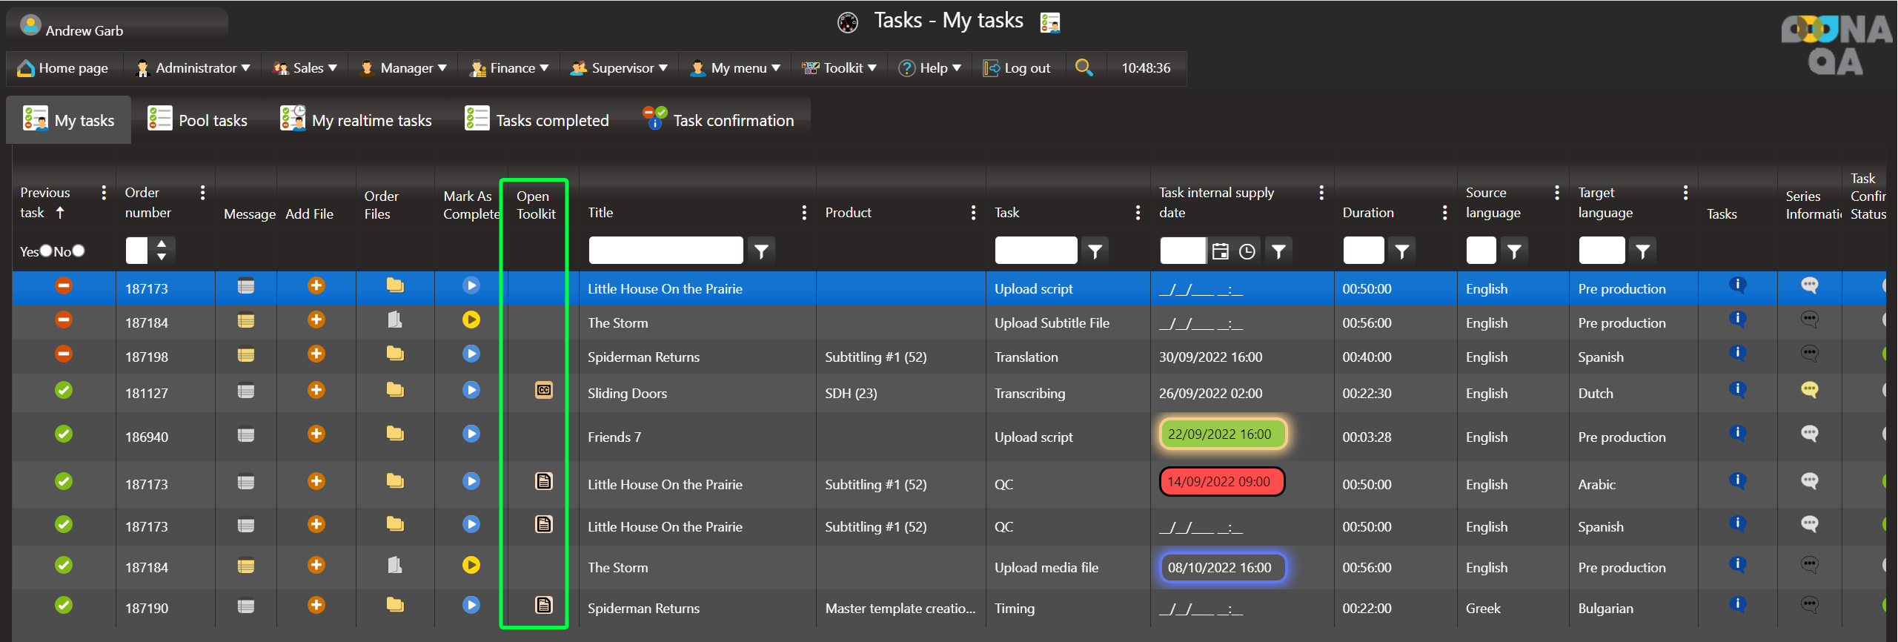Open message icon for order 186940
Screen dimensions: 1898x642
pos(246,435)
